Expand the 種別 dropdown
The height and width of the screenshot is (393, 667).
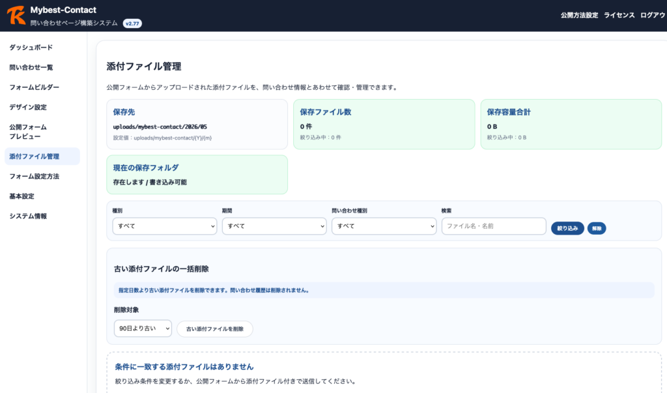165,226
